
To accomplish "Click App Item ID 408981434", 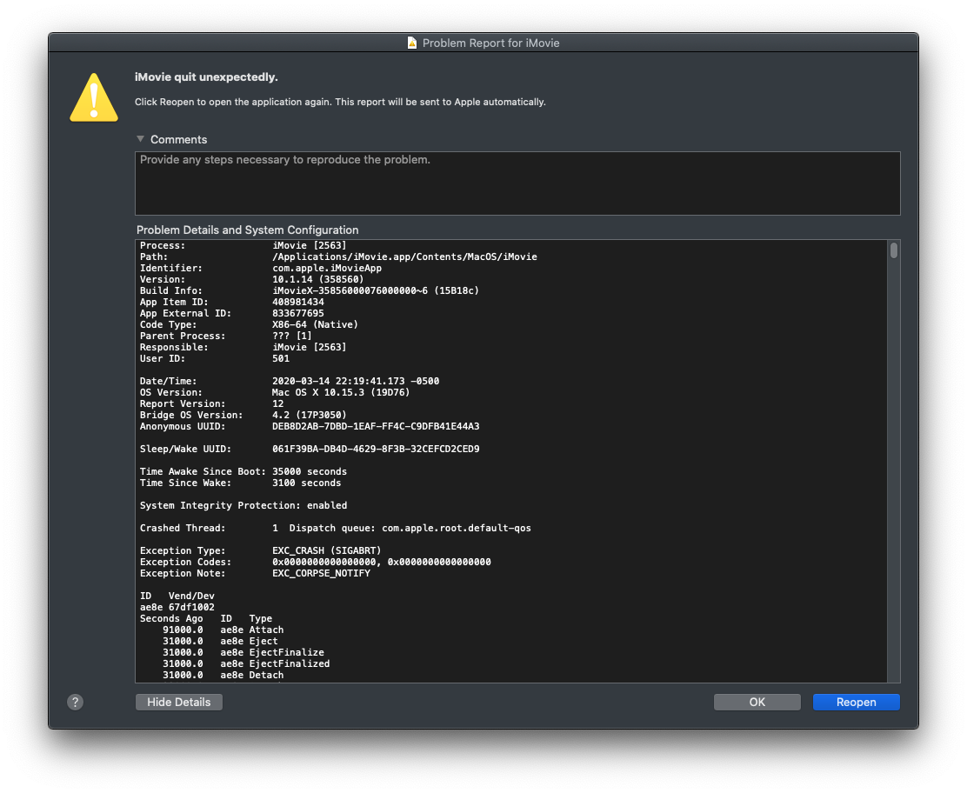I will (x=232, y=302).
